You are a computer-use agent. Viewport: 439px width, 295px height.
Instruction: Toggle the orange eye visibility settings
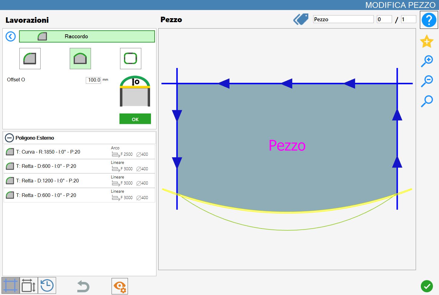pyautogui.click(x=120, y=286)
